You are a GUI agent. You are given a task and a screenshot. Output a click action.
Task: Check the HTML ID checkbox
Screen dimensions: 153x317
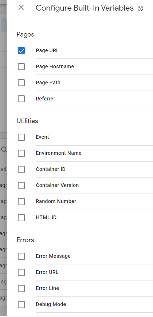tap(21, 218)
